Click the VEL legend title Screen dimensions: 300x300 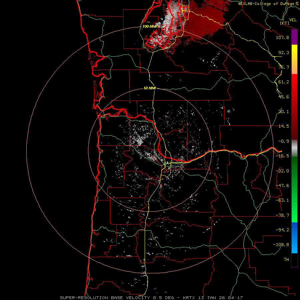point(293,20)
